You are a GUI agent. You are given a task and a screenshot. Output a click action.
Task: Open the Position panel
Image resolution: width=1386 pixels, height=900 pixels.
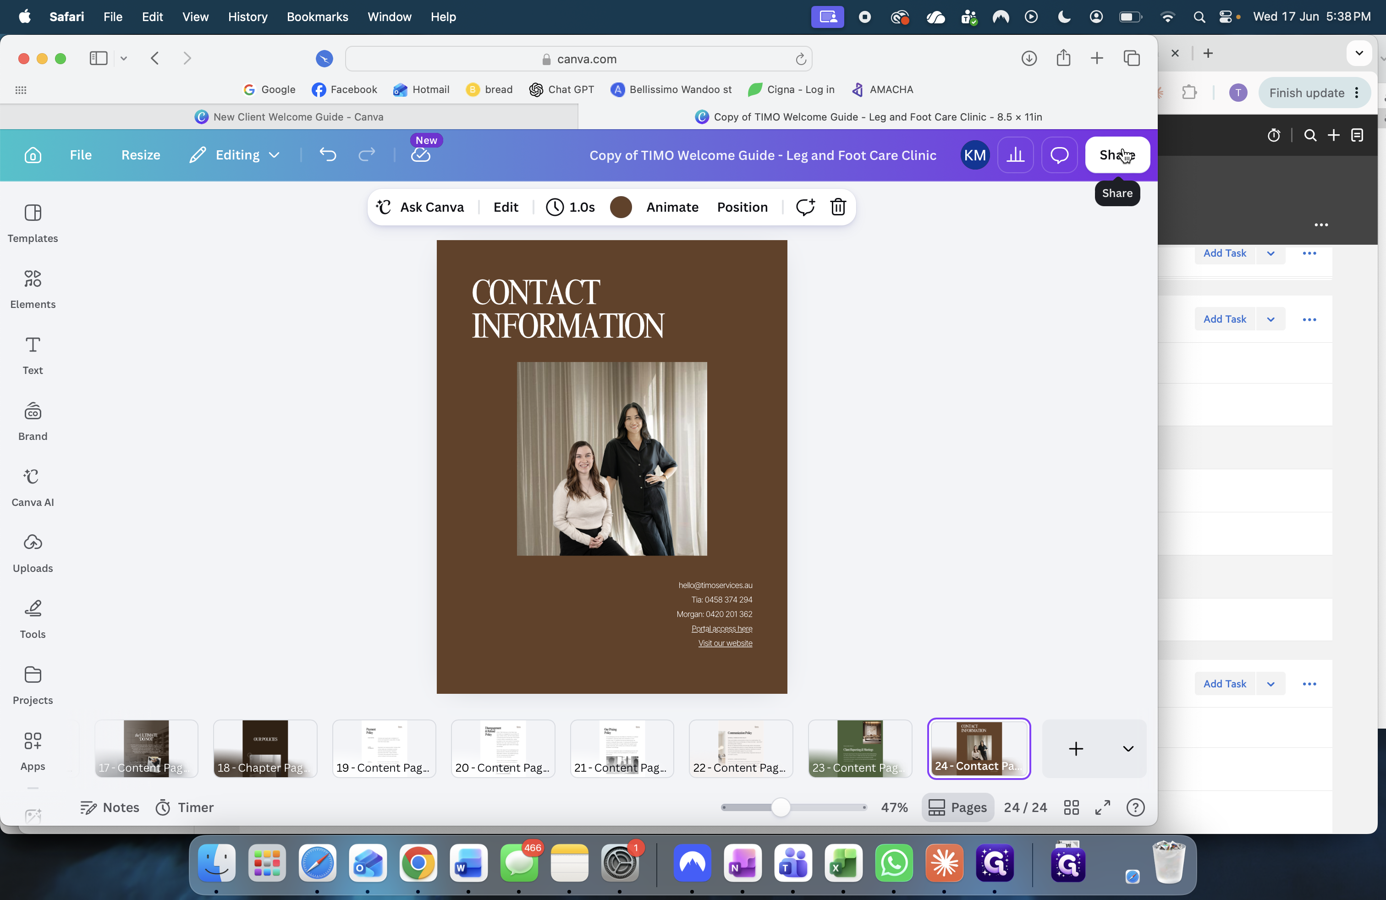coord(742,207)
